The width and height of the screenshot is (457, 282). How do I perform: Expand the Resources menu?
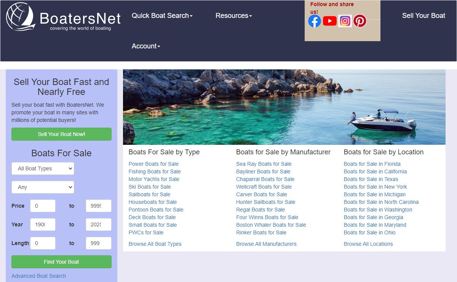pyautogui.click(x=234, y=16)
